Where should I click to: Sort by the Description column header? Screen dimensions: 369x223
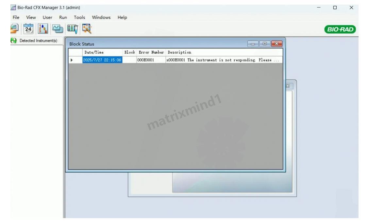224,52
